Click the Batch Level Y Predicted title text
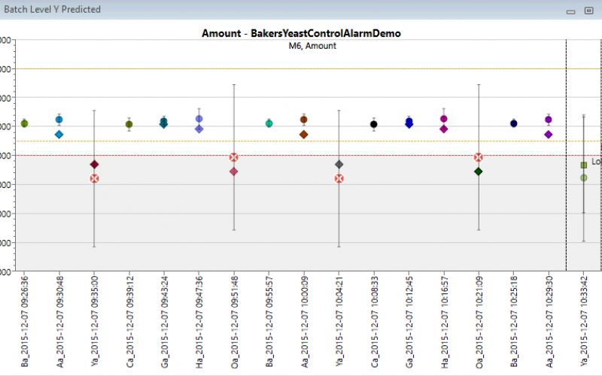The image size is (602, 376). 52,9
